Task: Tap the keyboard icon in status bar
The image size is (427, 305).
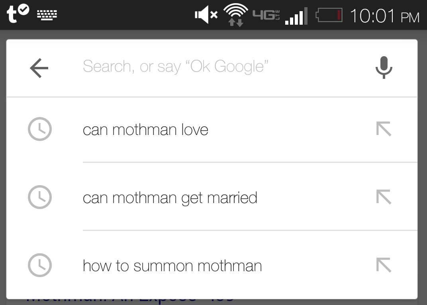Action: point(47,15)
